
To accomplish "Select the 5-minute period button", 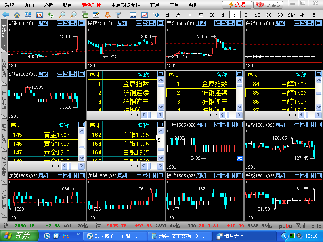I will coord(246,15).
